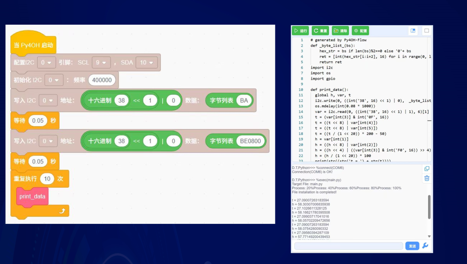The height and width of the screenshot is (264, 467).
Task: Open the 初始化 I2C bus dropdown
Action: [x=54, y=80]
